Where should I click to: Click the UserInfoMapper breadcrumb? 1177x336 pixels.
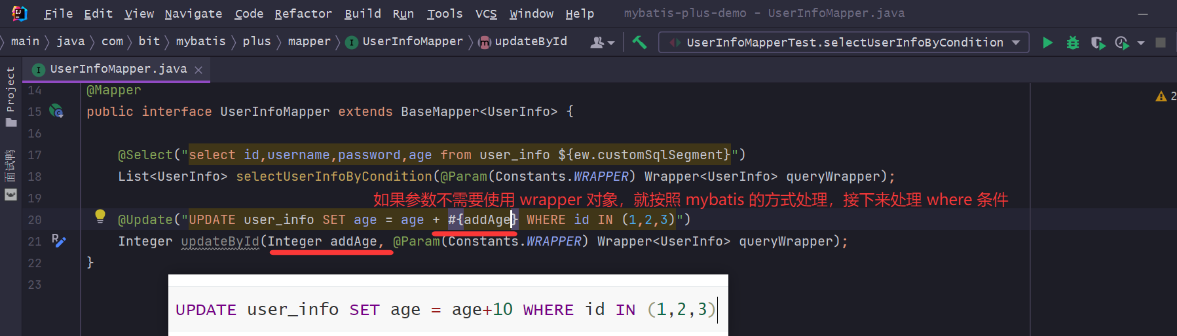[404, 41]
